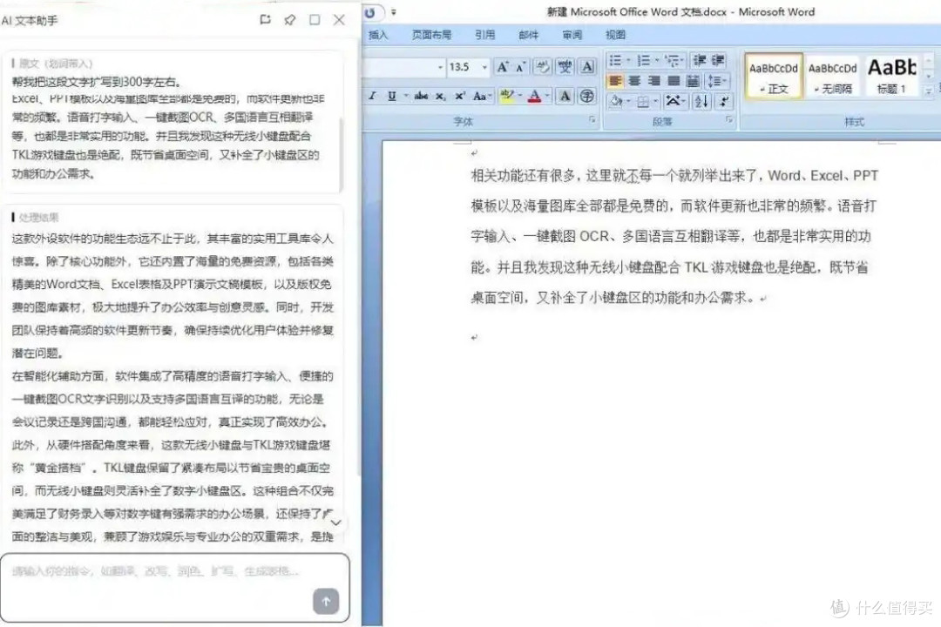Open the underline style dropdown arrow
The height and width of the screenshot is (627, 941).
tap(406, 96)
